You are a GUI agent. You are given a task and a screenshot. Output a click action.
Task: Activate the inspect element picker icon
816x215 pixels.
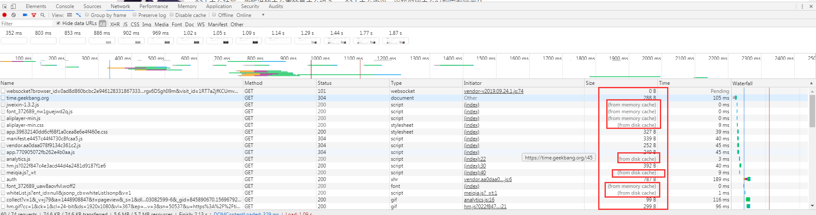click(x=5, y=6)
